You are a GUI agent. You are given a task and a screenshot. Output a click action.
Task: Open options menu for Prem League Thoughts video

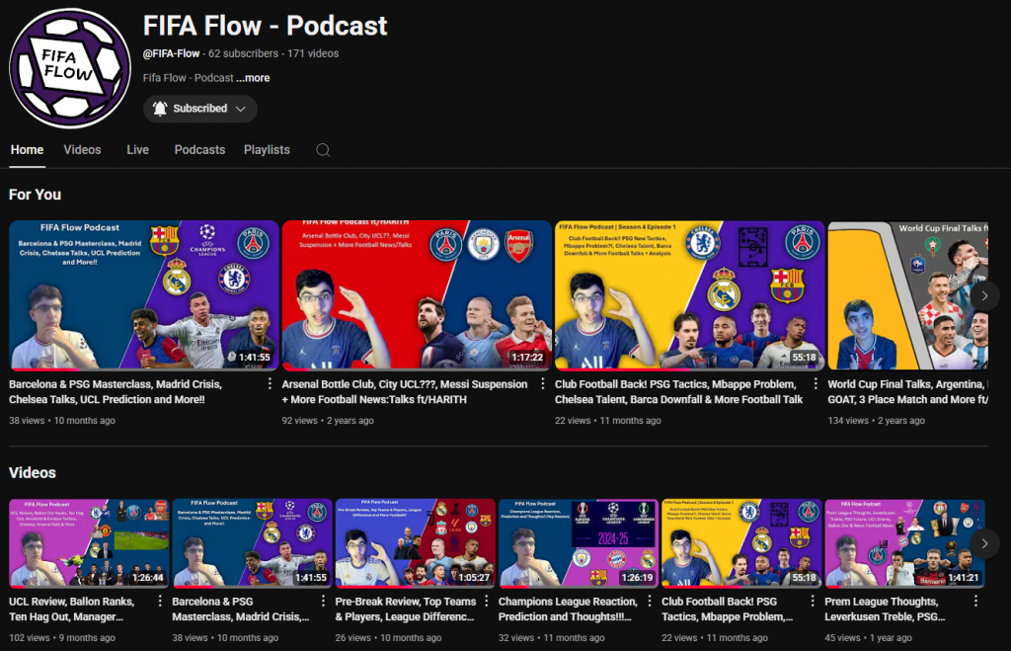(974, 601)
